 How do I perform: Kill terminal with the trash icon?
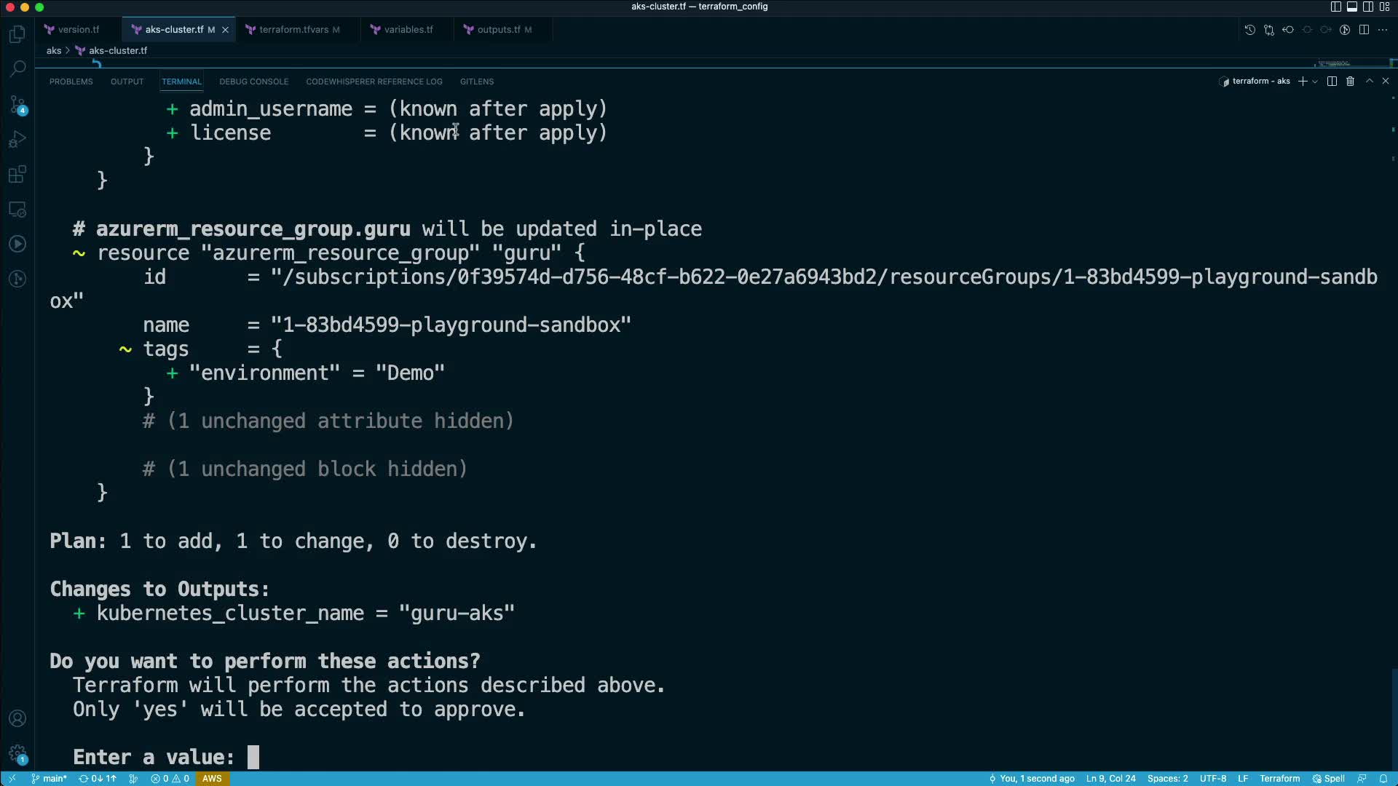pyautogui.click(x=1350, y=82)
